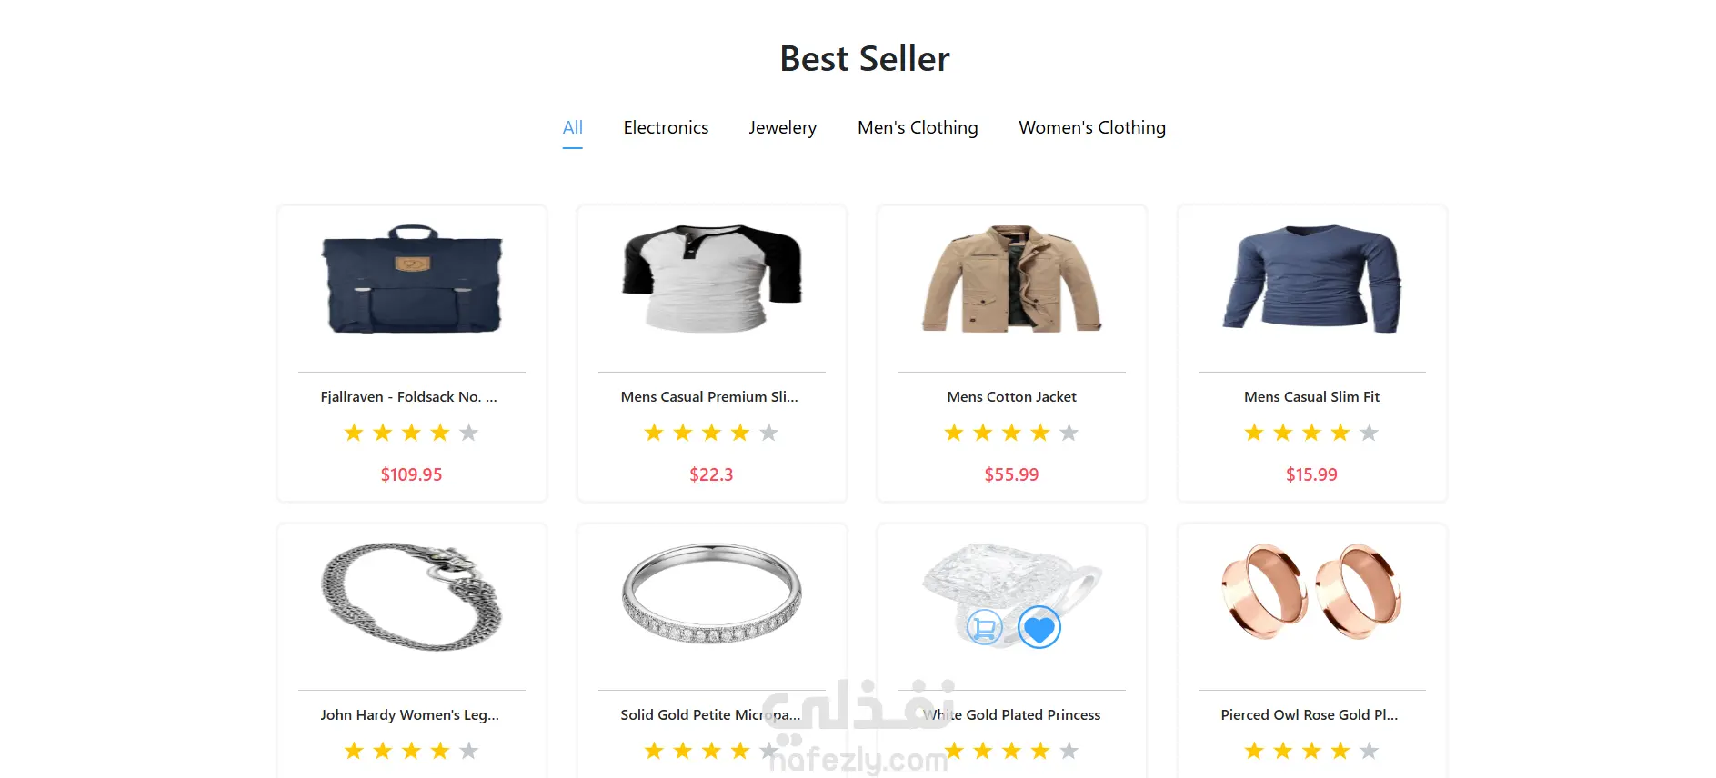Click the blue heart wishlist icon
1716x778 pixels.
click(x=1039, y=627)
